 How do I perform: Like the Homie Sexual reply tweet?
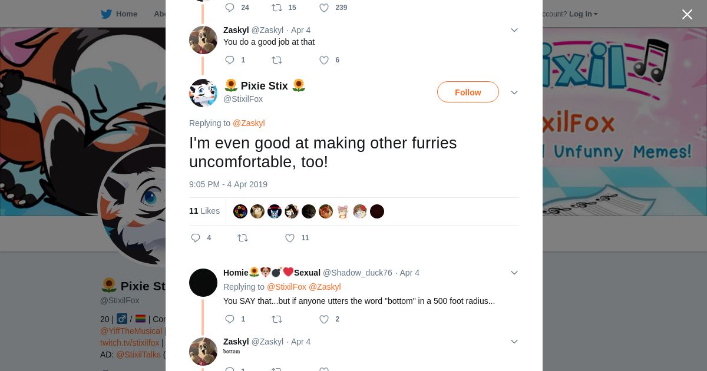[x=324, y=319]
